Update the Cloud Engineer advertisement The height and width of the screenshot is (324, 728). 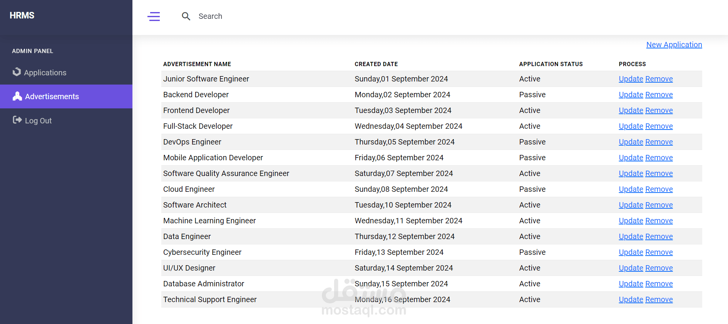click(631, 189)
